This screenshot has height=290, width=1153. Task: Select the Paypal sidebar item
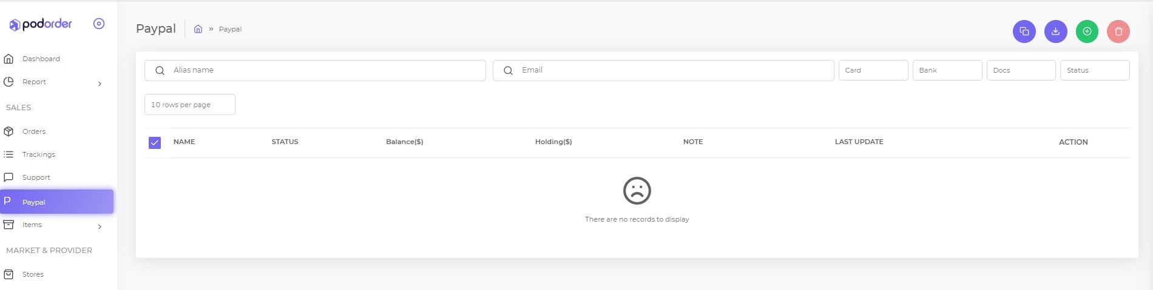[57, 202]
